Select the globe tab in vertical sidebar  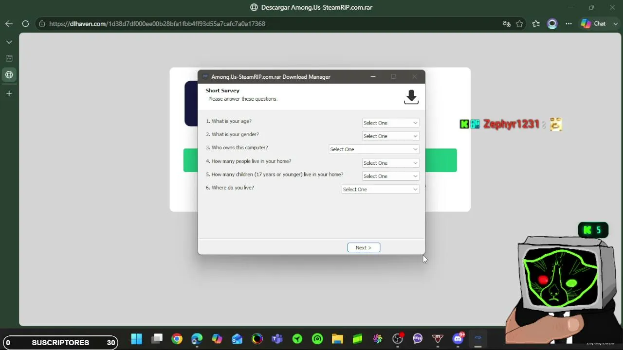9,75
